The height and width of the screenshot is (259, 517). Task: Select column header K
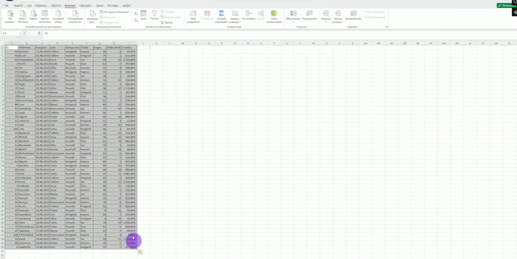[x=156, y=43]
